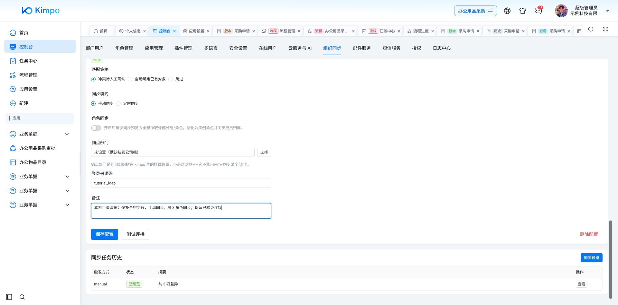Image resolution: width=618 pixels, height=305 pixels.
Task: Close the 个人信息 tab
Action: coord(145,31)
